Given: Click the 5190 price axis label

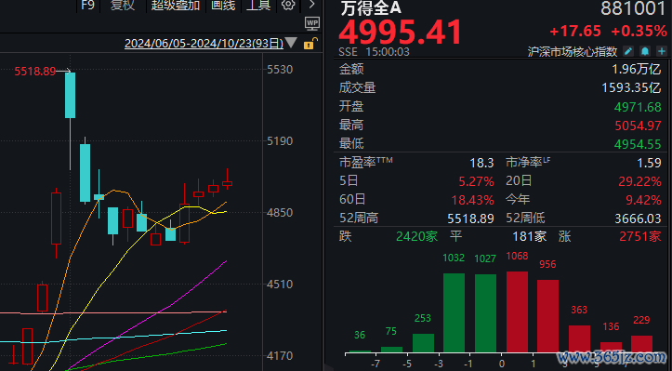Looking at the screenshot, I should (x=280, y=141).
